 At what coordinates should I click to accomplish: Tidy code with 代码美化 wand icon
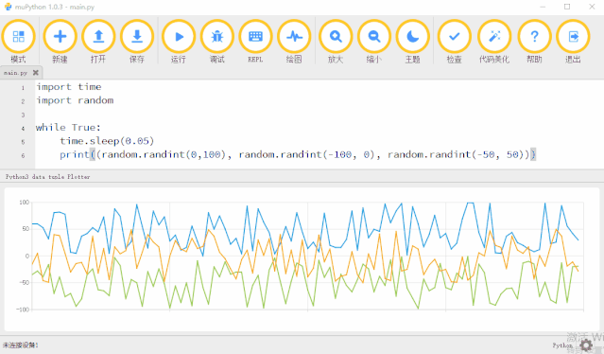tap(494, 37)
